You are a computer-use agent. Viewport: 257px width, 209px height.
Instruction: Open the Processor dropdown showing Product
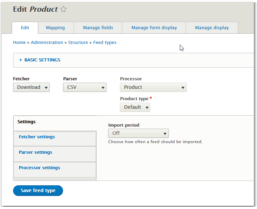pyautogui.click(x=153, y=88)
